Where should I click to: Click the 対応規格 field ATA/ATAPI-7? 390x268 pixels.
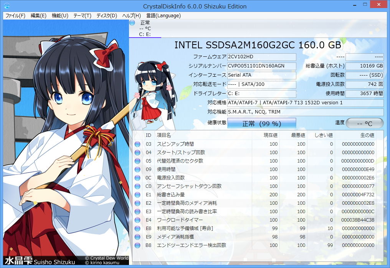coord(306,103)
